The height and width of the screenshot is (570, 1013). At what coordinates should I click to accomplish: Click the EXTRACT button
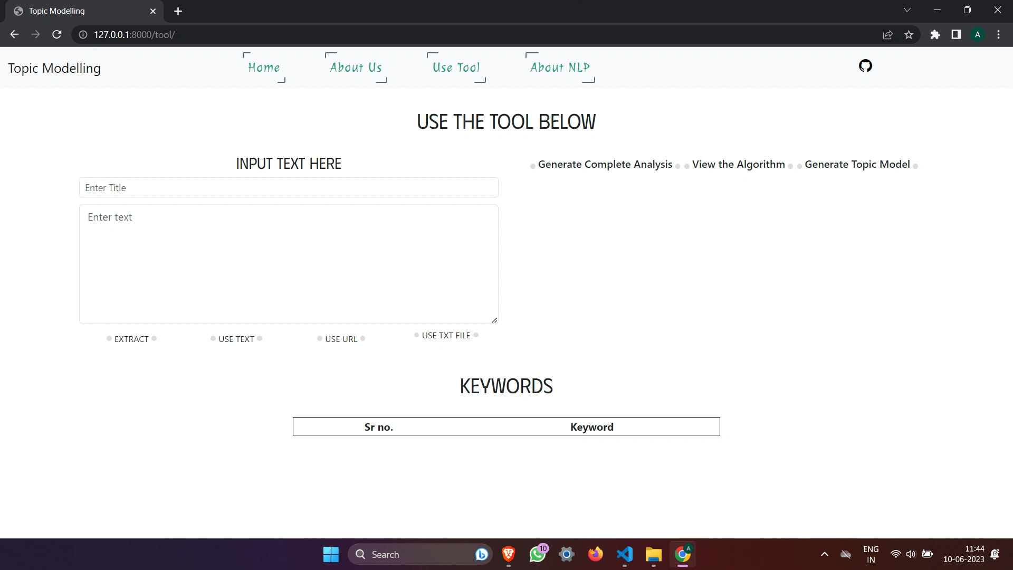pyautogui.click(x=131, y=339)
